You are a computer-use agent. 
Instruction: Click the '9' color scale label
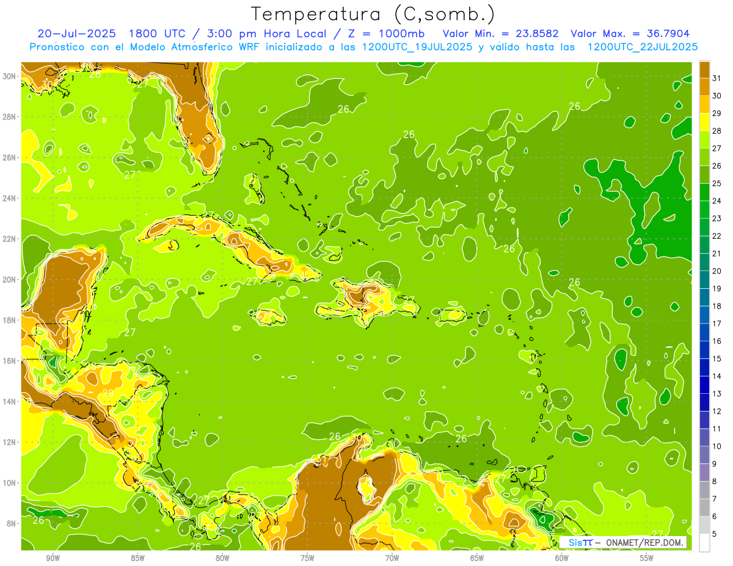click(715, 463)
